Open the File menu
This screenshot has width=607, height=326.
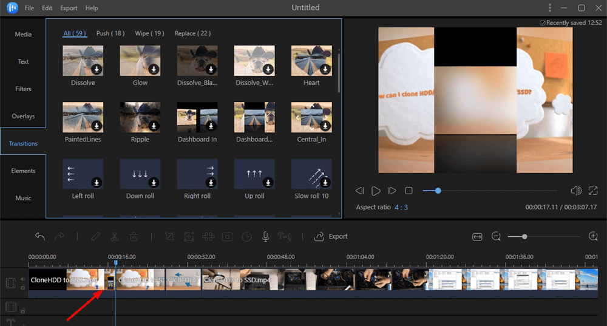[x=29, y=8]
